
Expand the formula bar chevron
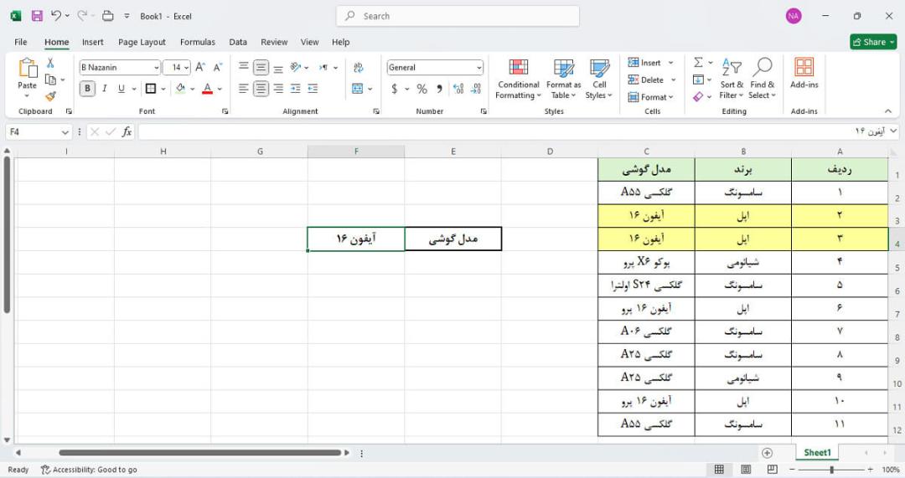(x=893, y=131)
